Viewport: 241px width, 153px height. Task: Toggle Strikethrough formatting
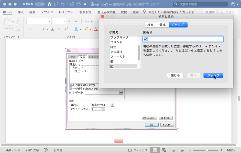[52, 29]
